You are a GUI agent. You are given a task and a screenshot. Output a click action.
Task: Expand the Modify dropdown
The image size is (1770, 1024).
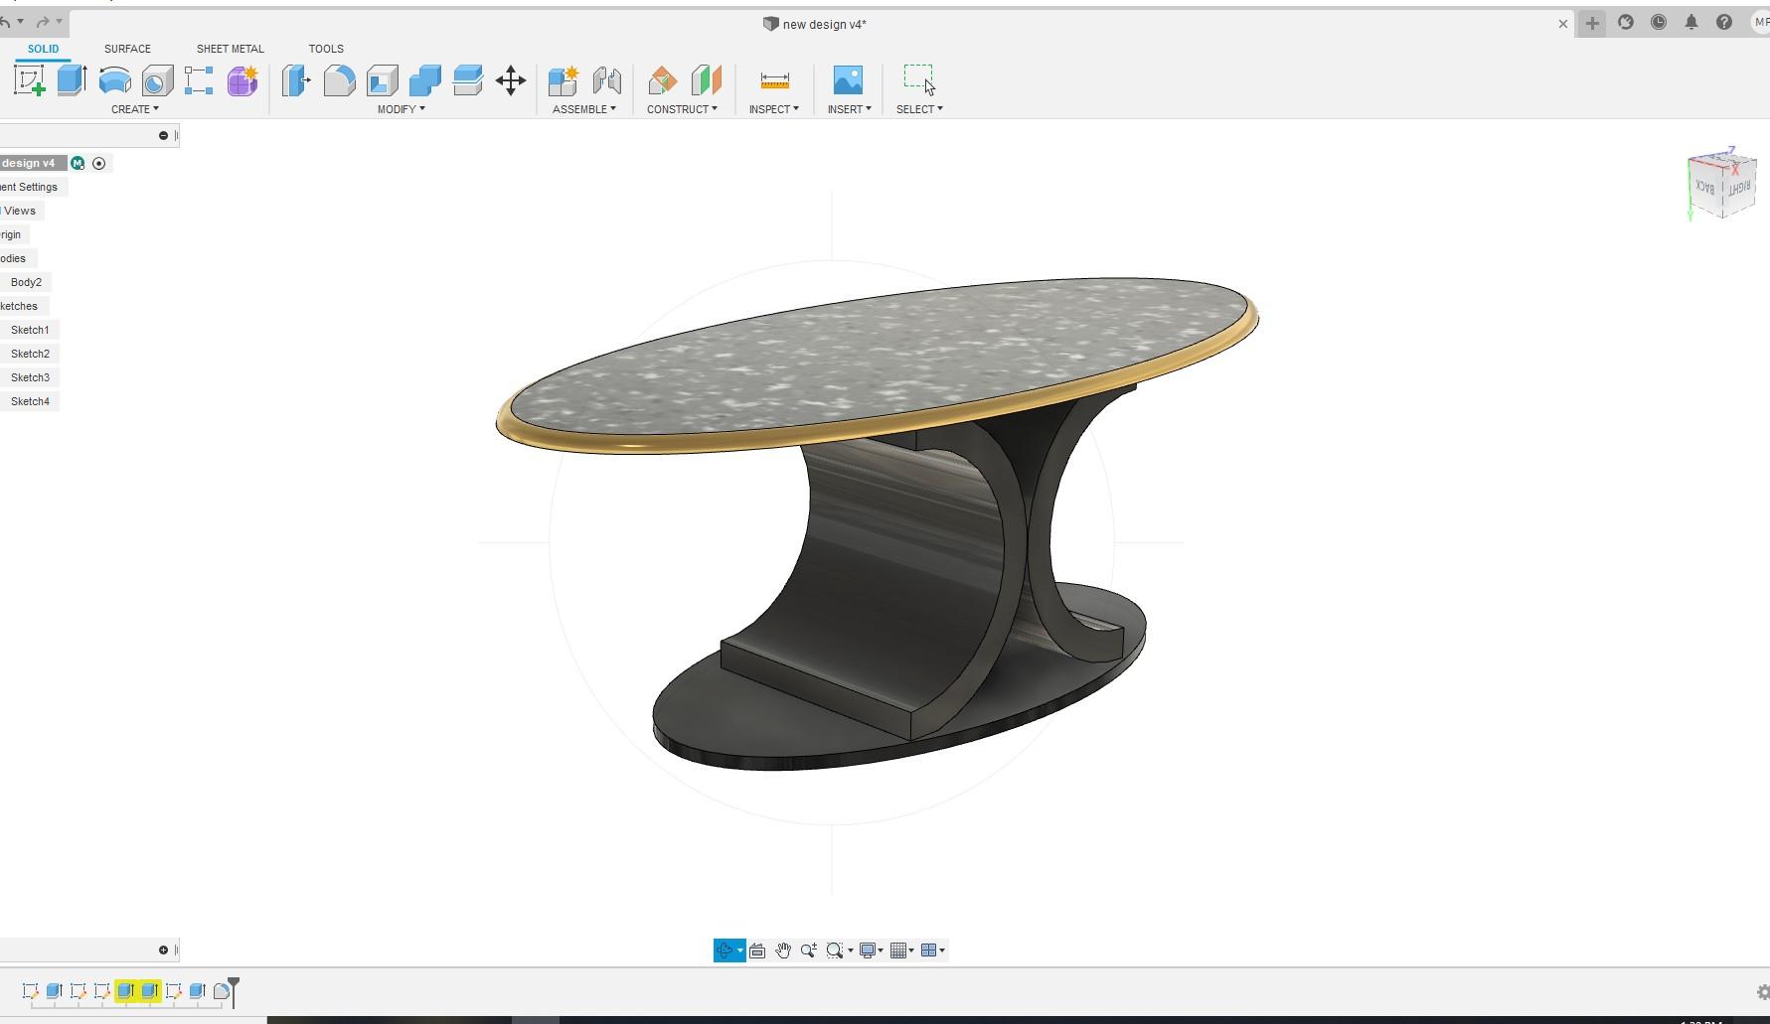coord(401,109)
